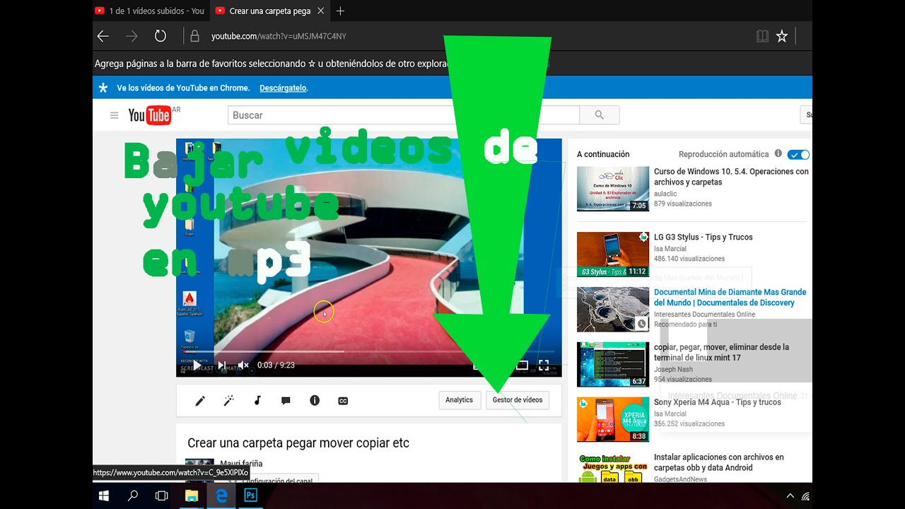Add page to favorites star

pyautogui.click(x=782, y=36)
